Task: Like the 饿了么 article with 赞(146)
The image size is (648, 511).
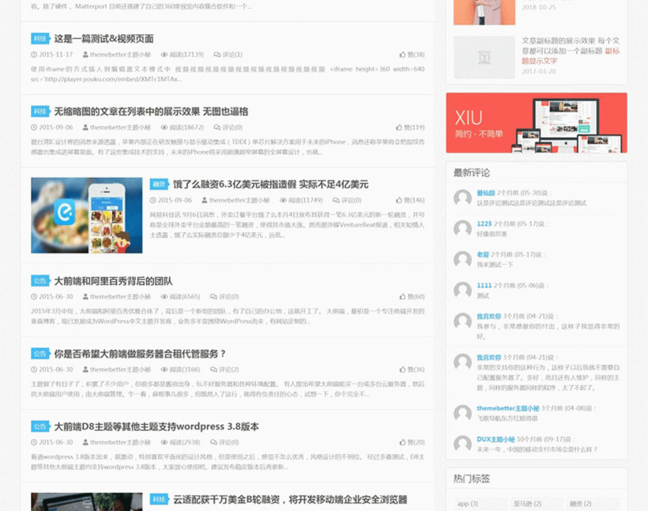Action: coord(410,200)
